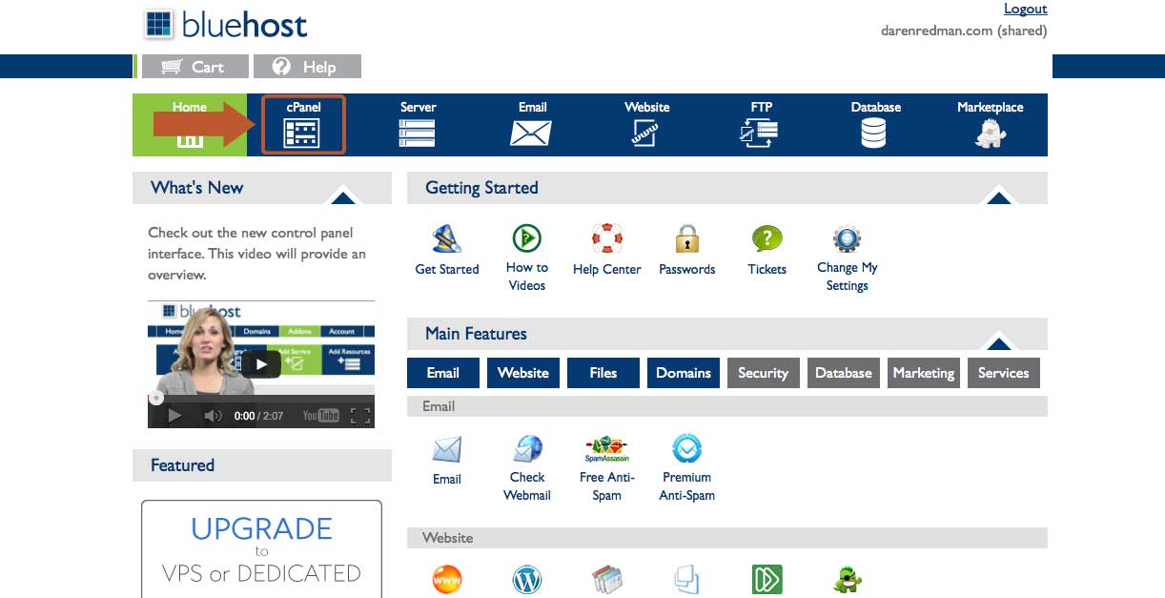This screenshot has width=1165, height=598.
Task: Open the Passwords padlock icon
Action: coord(687,237)
